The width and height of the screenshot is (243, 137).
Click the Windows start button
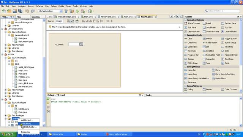tap(8, 134)
